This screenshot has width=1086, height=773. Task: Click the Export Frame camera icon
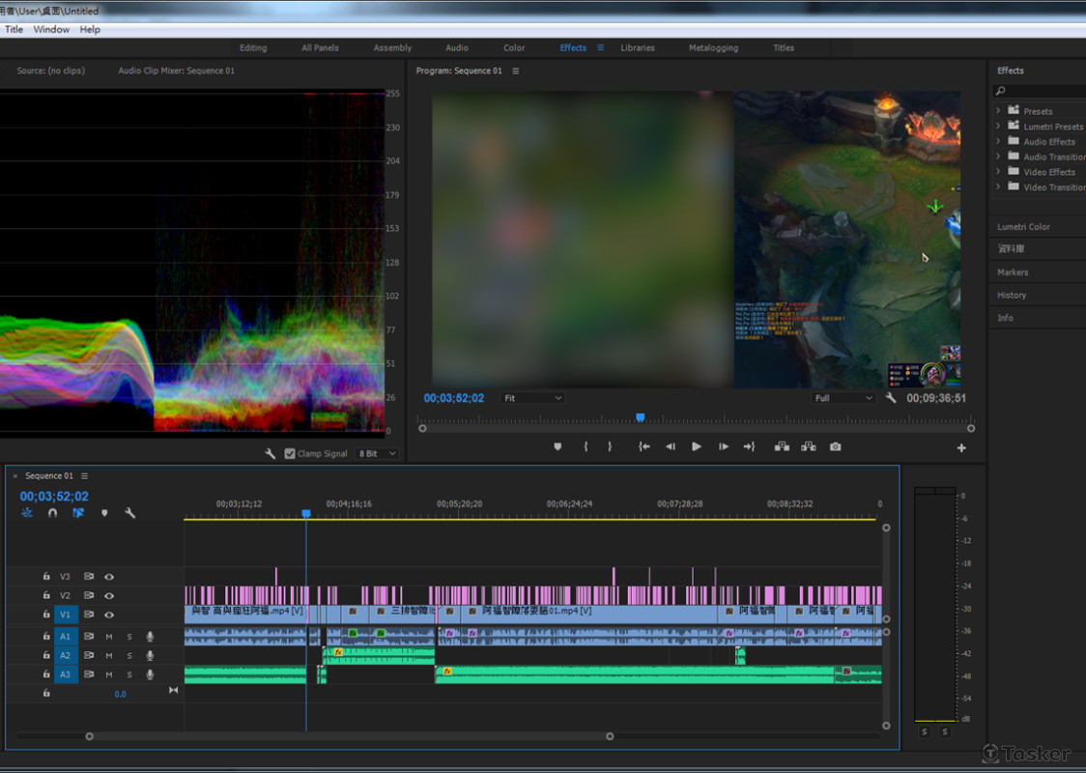pyautogui.click(x=835, y=446)
